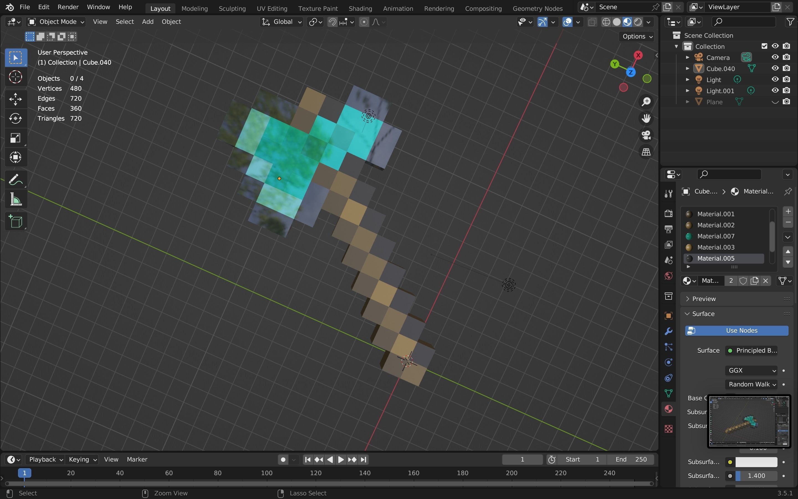
Task: Toggle proportional editing in header
Action: pyautogui.click(x=364, y=22)
